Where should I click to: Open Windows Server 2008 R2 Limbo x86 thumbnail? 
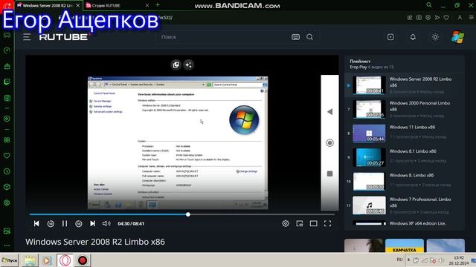coord(369,85)
